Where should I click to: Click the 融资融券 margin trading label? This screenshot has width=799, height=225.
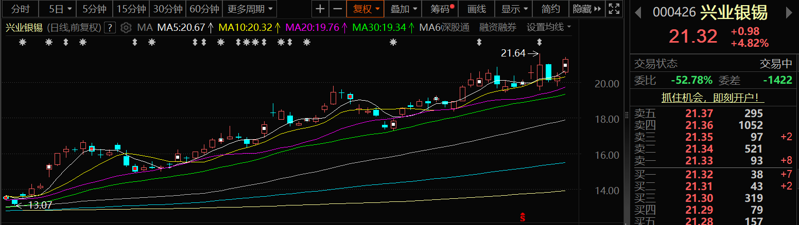click(497, 27)
